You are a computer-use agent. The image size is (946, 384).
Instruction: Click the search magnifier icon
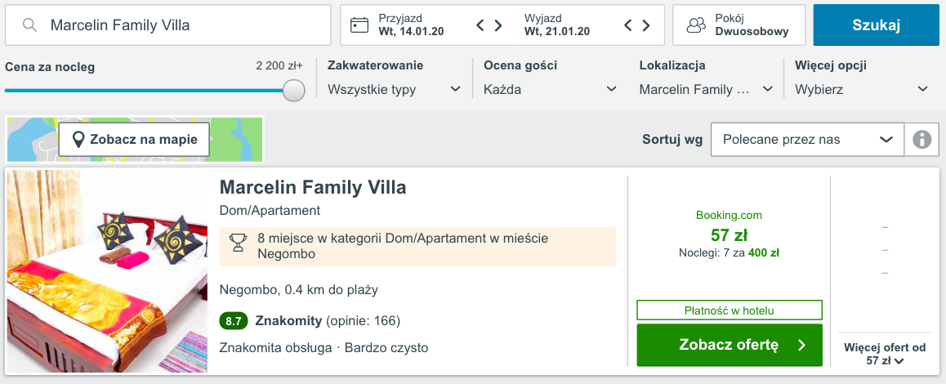[x=30, y=25]
